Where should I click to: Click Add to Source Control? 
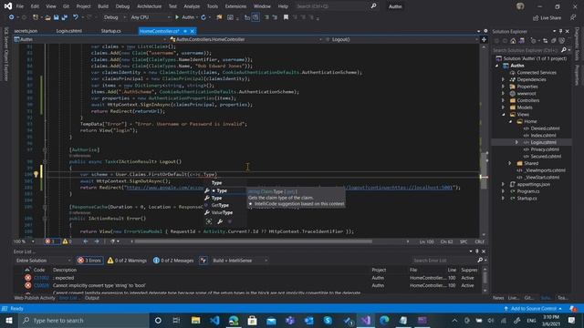coord(533,309)
